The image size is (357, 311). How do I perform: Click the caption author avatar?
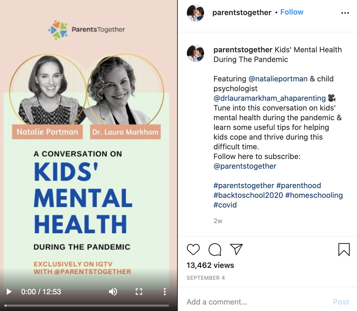195,53
